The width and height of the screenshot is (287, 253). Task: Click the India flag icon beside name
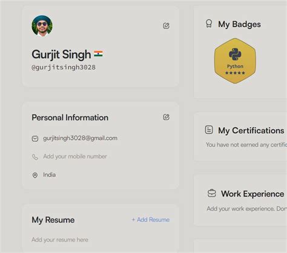[98, 54]
